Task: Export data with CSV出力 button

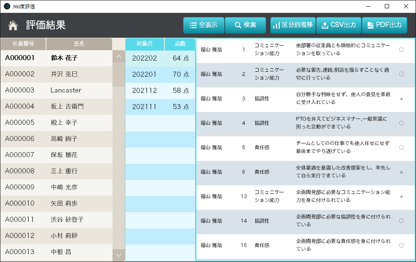Action: coord(339,25)
